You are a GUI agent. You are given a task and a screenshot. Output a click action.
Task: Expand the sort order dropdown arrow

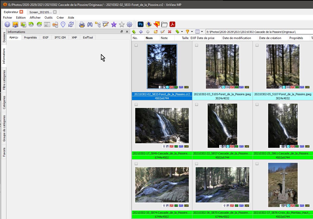pyautogui.click(x=182, y=32)
